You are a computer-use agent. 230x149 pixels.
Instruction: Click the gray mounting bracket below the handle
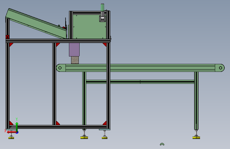[x=102, y=19]
